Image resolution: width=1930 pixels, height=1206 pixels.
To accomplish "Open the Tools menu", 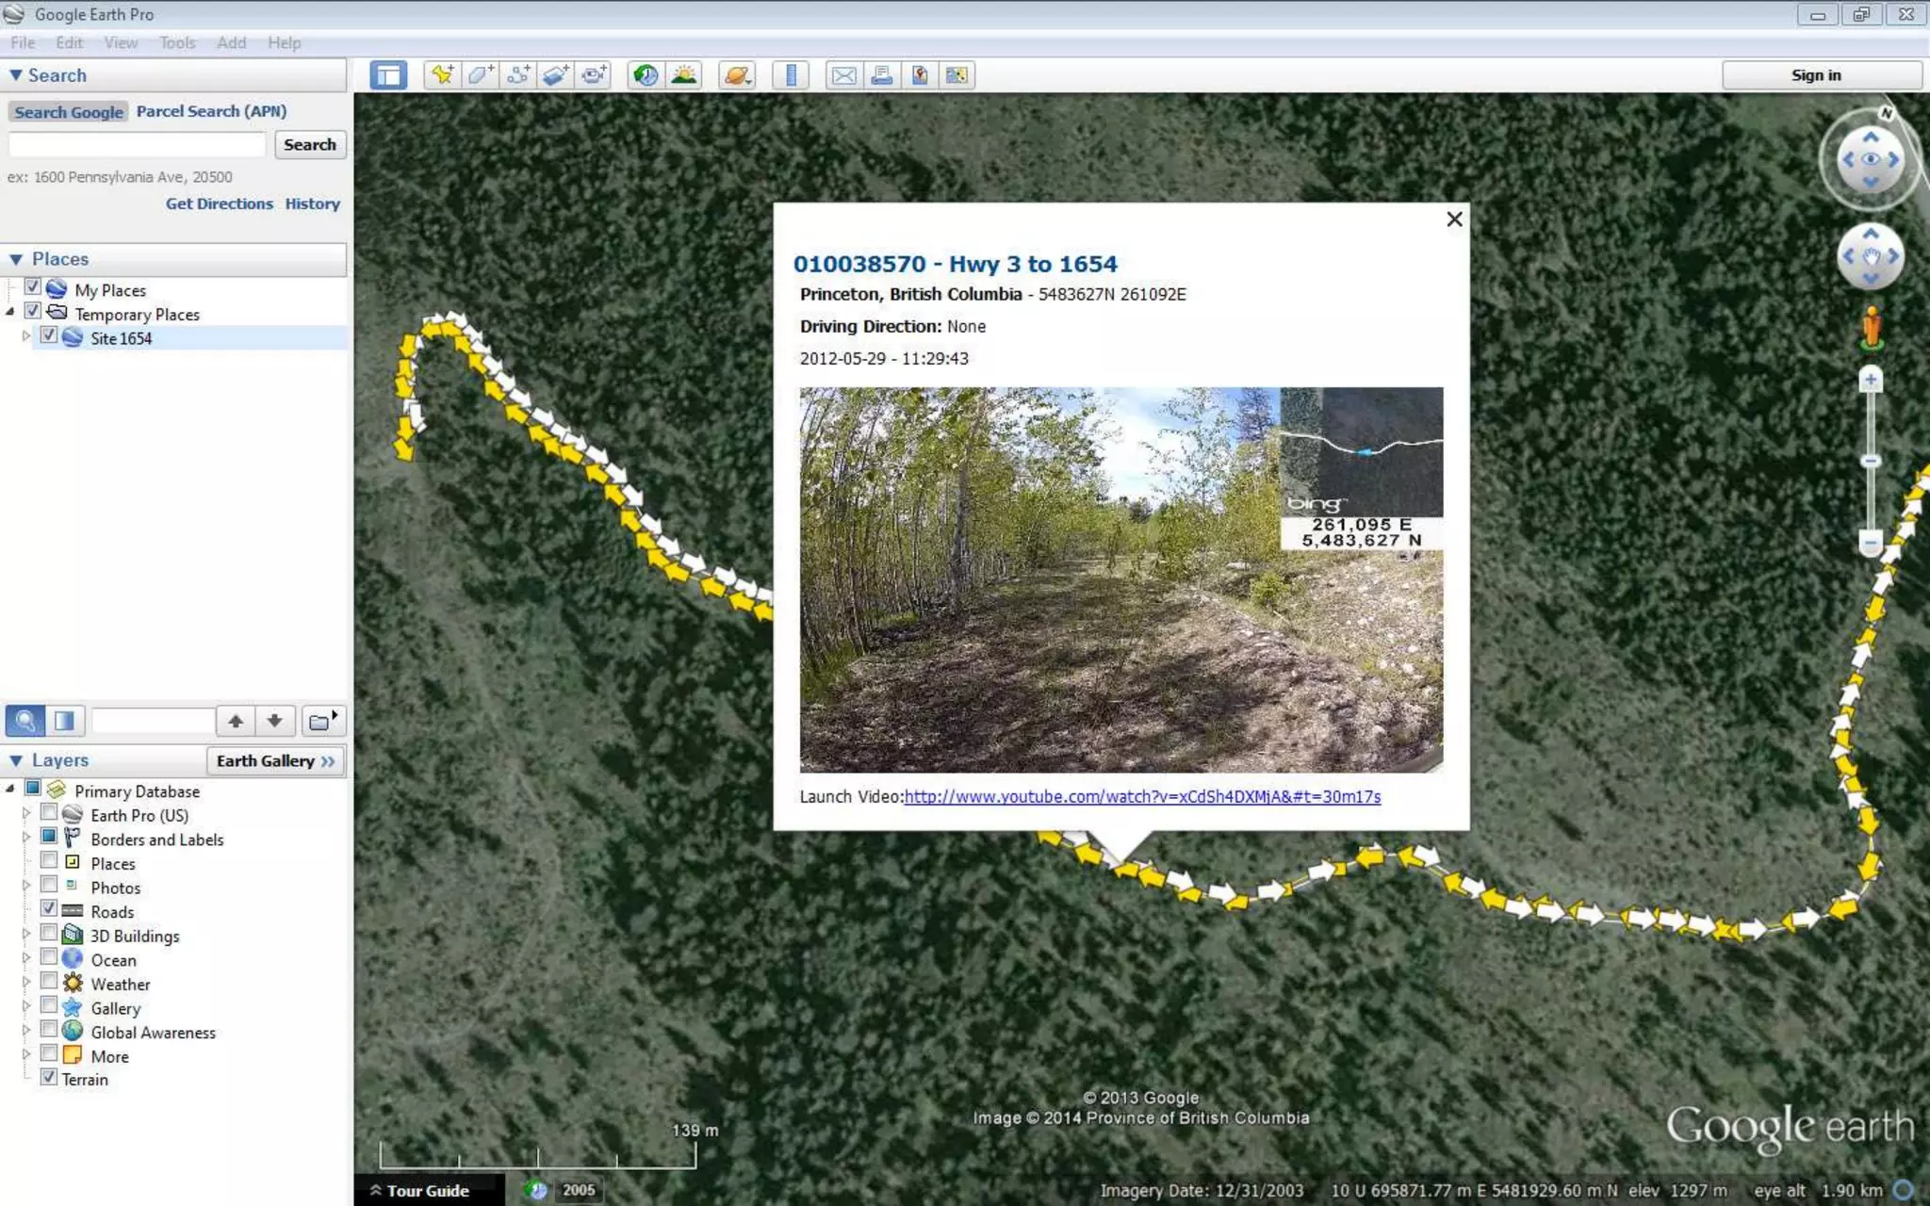I will (x=176, y=42).
